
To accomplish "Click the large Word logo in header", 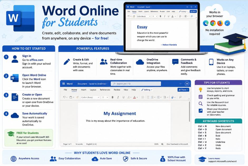I will pos(20,18).
